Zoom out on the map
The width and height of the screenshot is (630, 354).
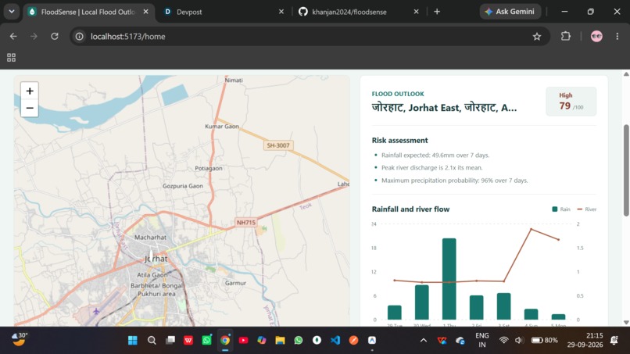point(30,108)
